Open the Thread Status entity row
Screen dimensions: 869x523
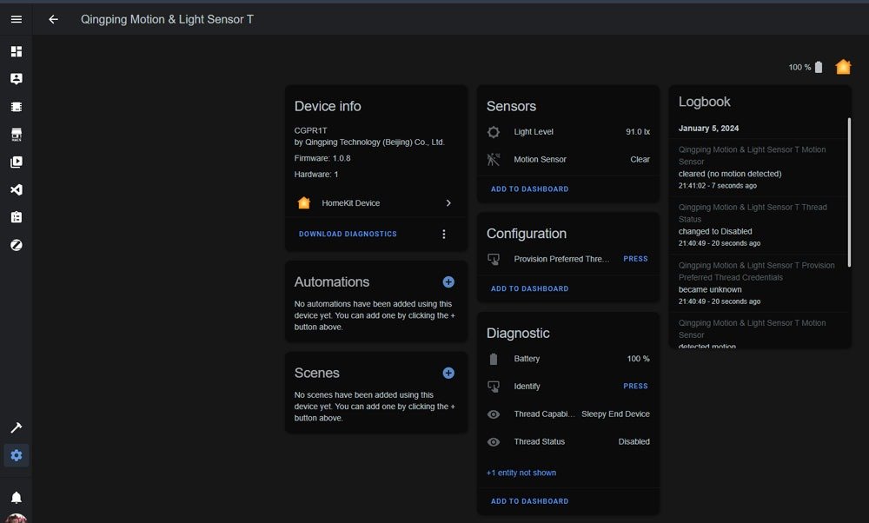568,441
